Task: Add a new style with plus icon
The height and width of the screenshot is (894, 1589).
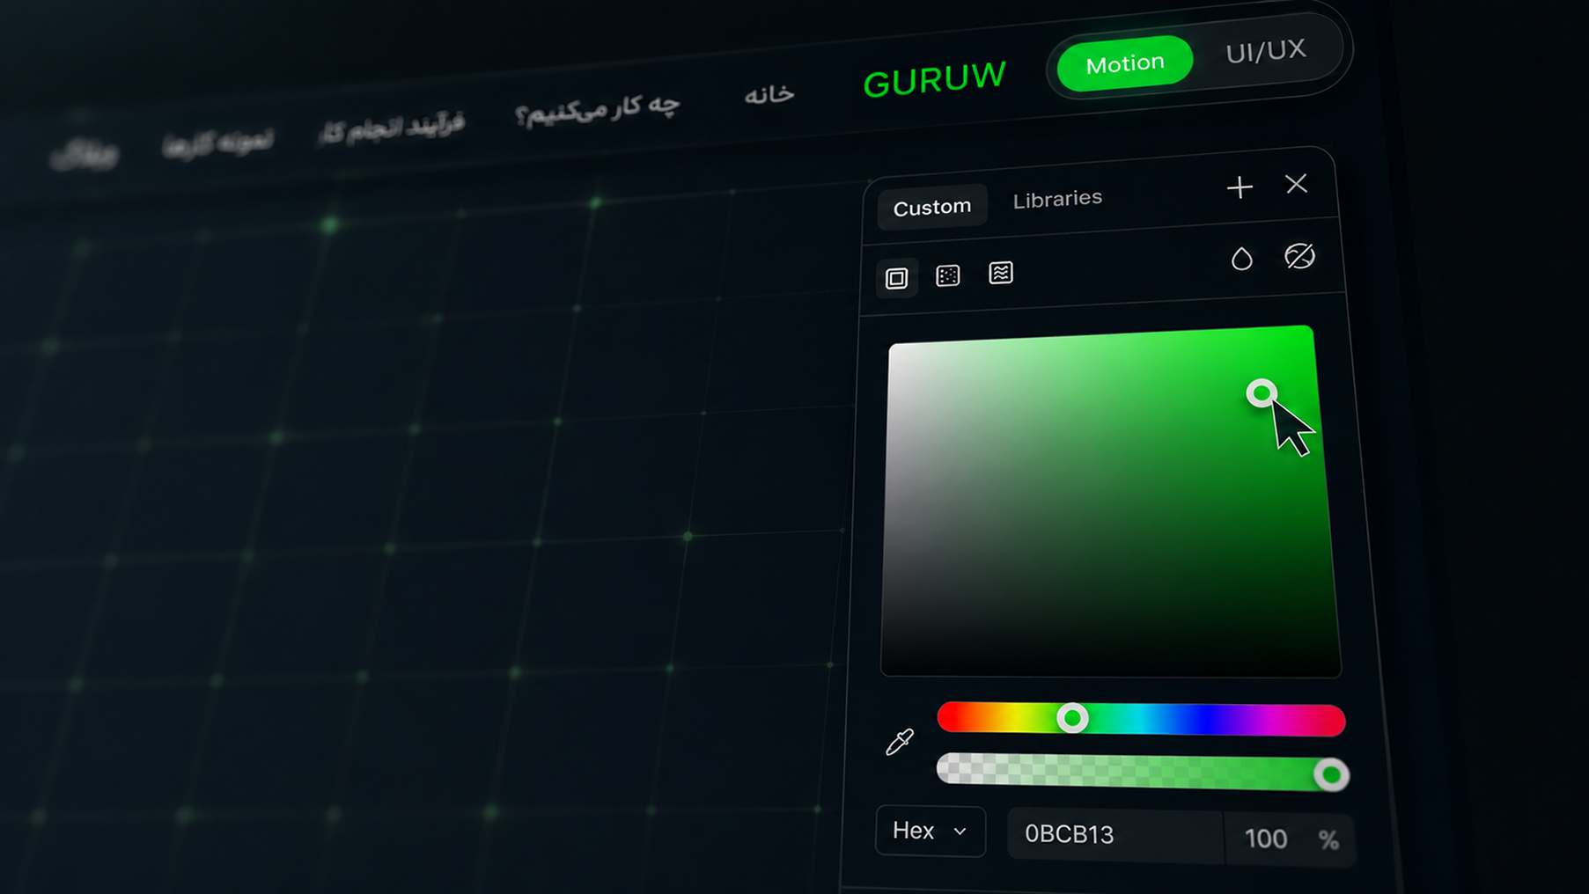Action: pyautogui.click(x=1240, y=187)
